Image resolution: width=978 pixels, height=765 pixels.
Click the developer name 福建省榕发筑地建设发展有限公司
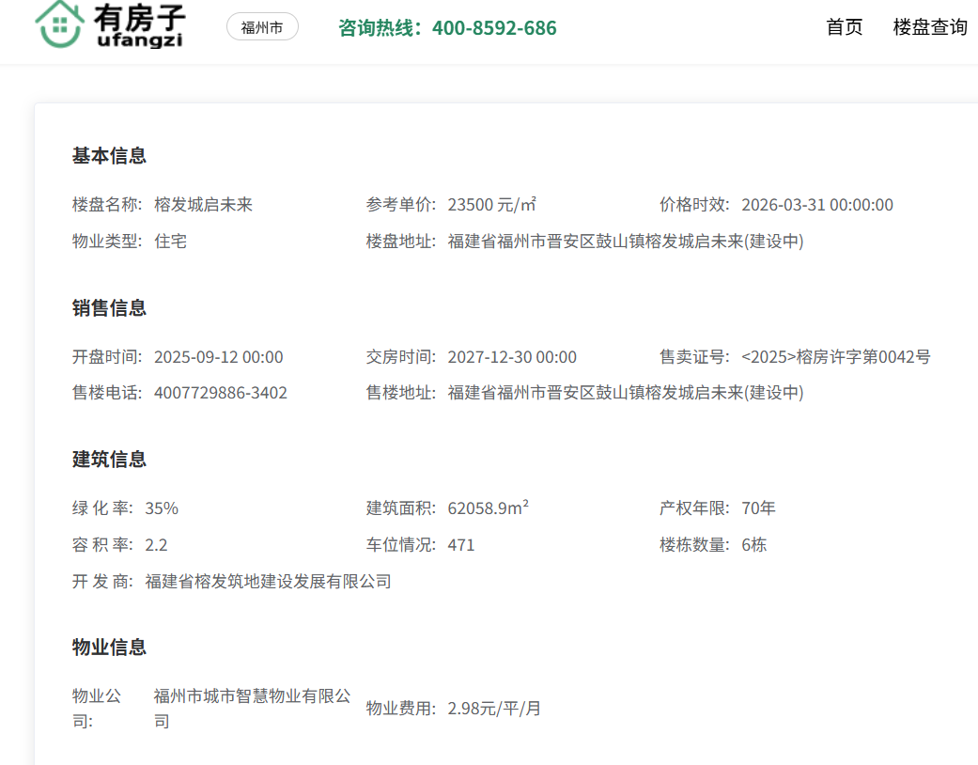(268, 582)
